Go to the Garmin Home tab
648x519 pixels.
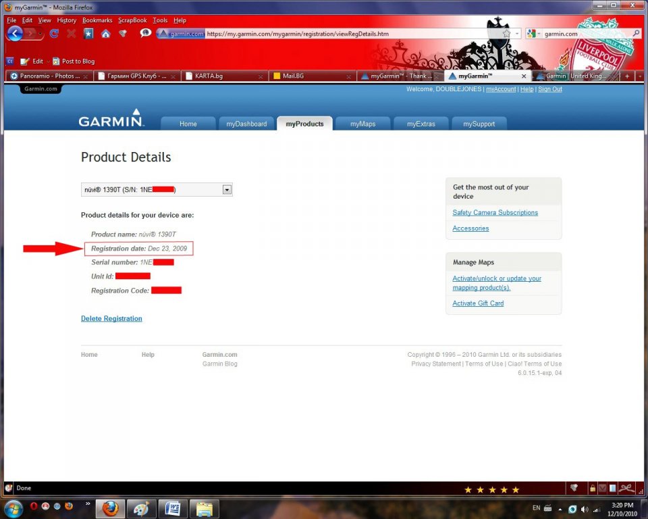(x=188, y=124)
